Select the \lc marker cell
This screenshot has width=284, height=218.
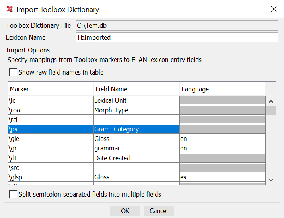[51, 100]
